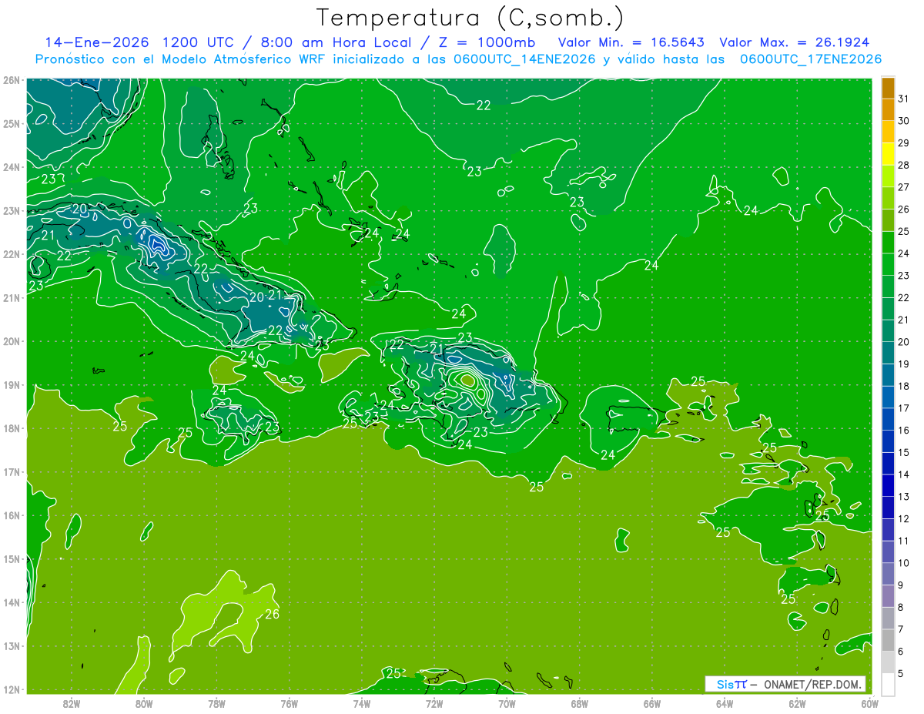Select the "80W" longitude axis label
Viewport: 924px width, 714px height.
pos(144,704)
